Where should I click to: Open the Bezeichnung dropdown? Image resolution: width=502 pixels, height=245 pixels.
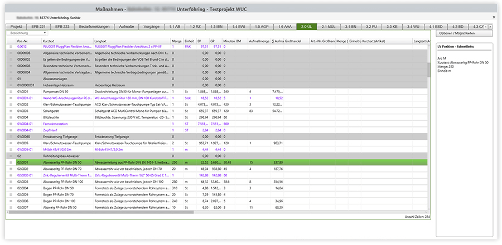[x=26, y=33]
